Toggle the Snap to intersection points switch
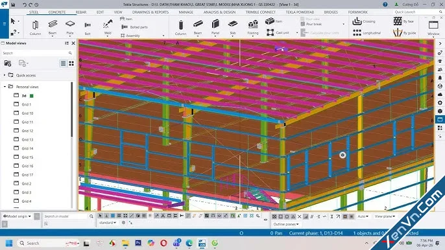The width and height of the screenshot is (445, 250). [299, 216]
